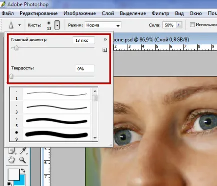
Task: Click the brush popup resize grip corner
Action: (110, 144)
